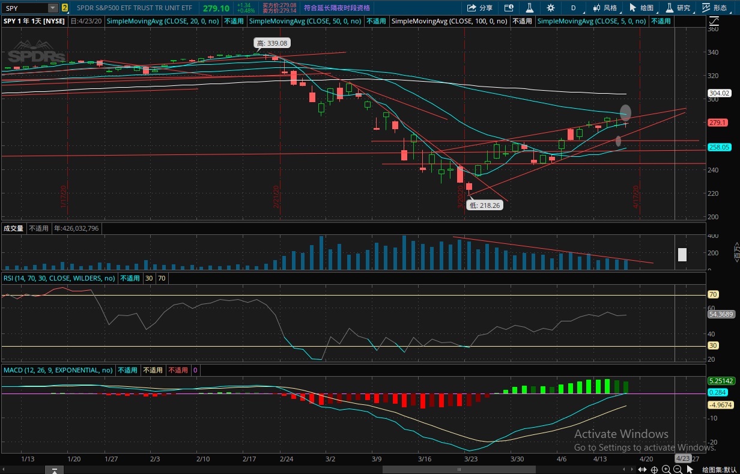Screen dimensions: 740x474
Task: Click the RSI (14, 70, 30, CLOSE, WILDERS, no) label
Action: [x=59, y=278]
